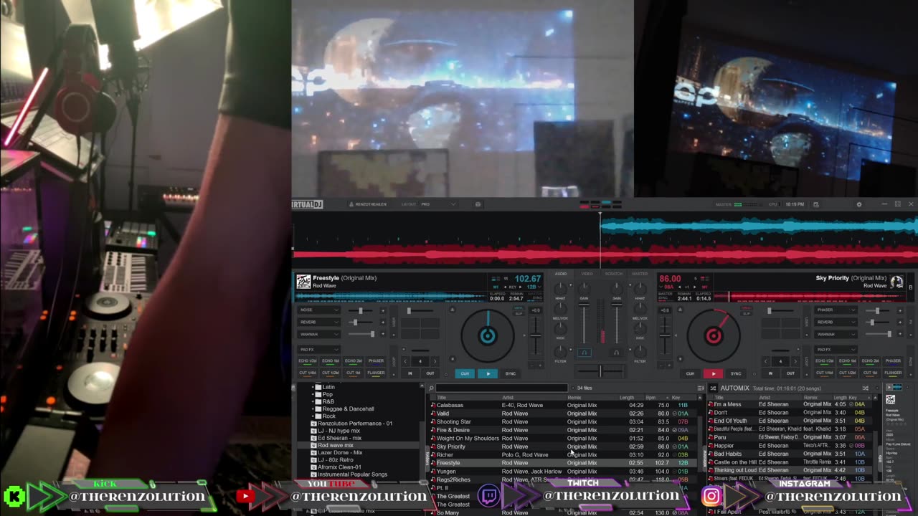Shift left deck key up arrow
The width and height of the screenshot is (918, 516).
click(520, 287)
